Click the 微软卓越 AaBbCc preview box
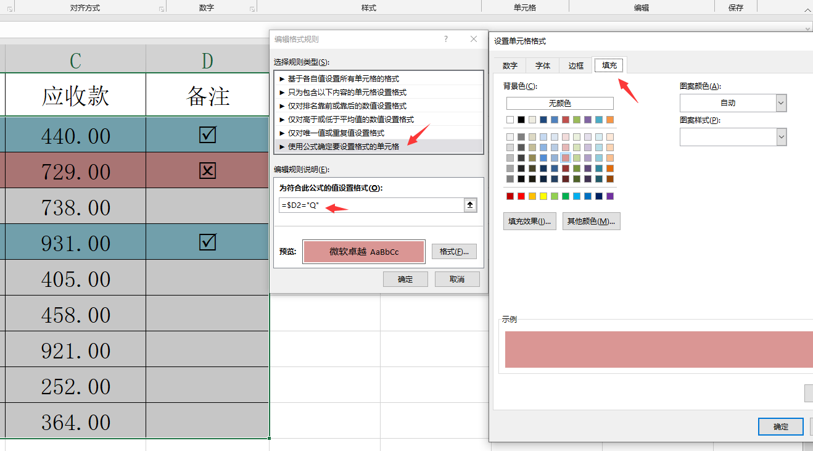The width and height of the screenshot is (813, 451). [364, 252]
